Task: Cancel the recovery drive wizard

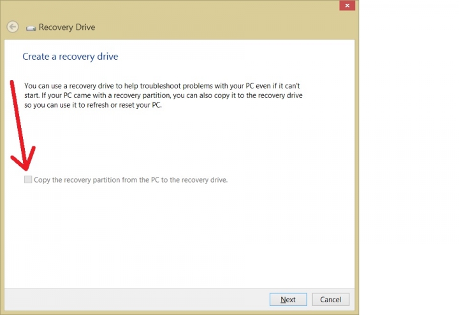Action: 330,300
